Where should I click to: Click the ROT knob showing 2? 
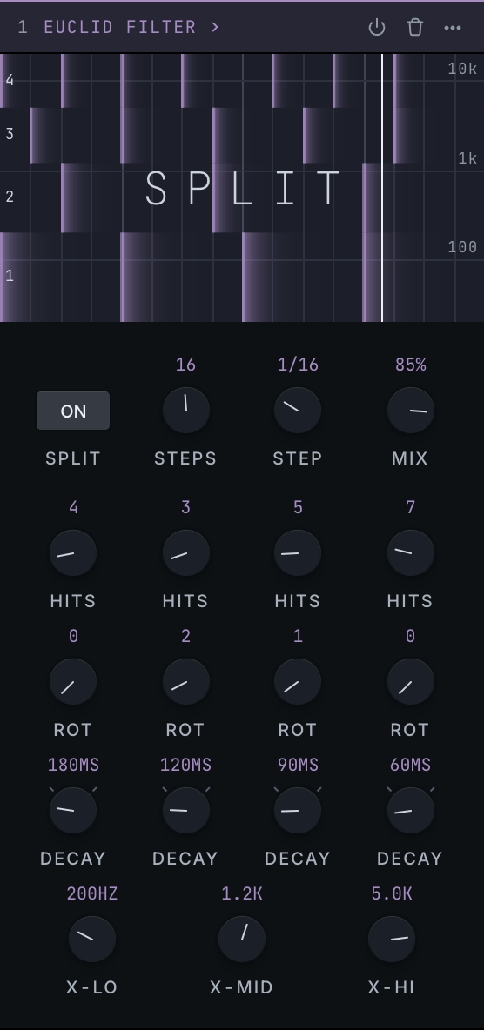(x=186, y=682)
